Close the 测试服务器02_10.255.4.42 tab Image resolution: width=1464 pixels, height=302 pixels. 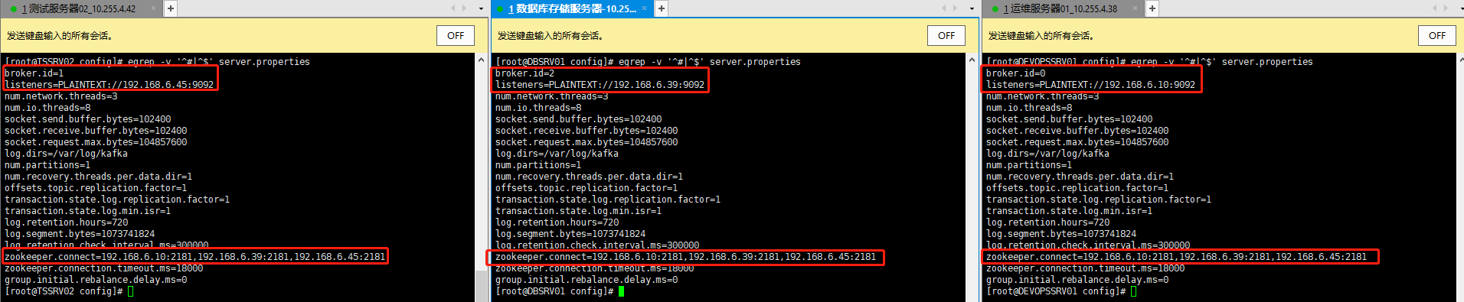point(153,8)
